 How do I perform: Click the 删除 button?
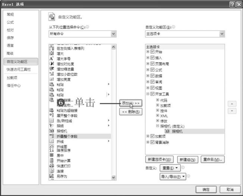tap(130, 111)
